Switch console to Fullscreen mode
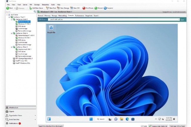The width and height of the screenshot is (191, 127). click(177, 126)
